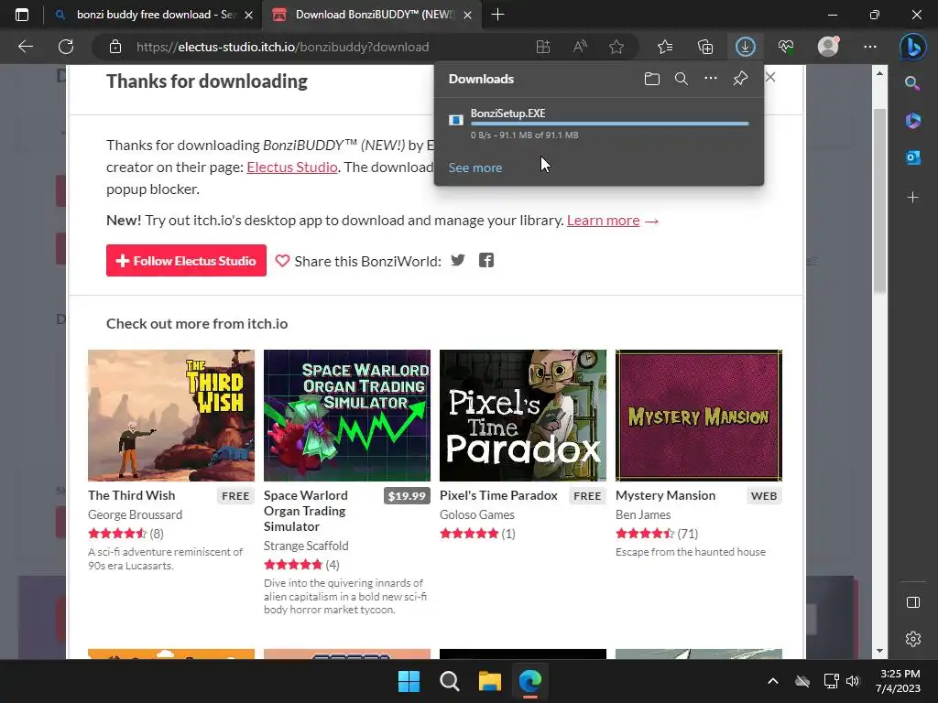The height and width of the screenshot is (703, 938).
Task: Open a new browser tab
Action: [x=497, y=15]
